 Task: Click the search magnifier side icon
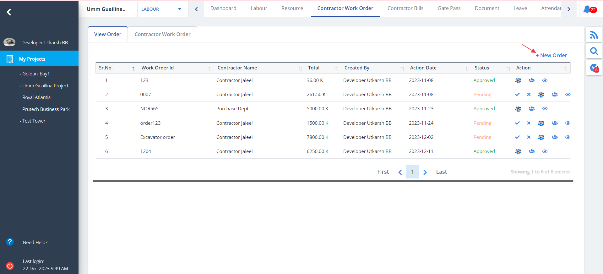(x=594, y=51)
